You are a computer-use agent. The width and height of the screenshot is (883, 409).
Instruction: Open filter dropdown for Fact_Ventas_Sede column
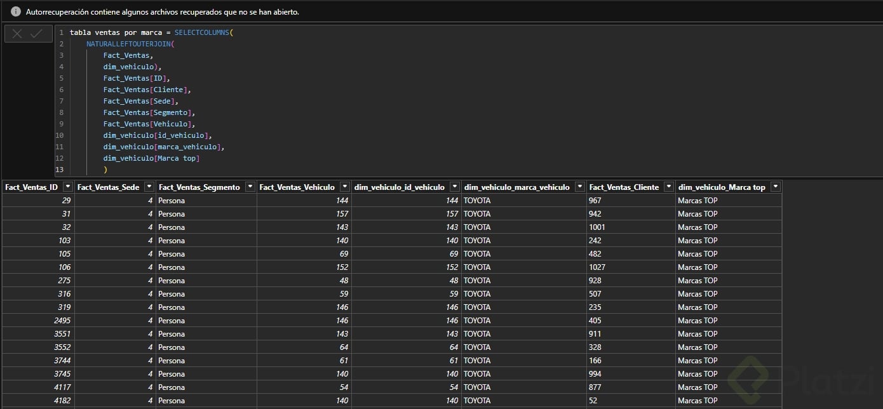pos(149,187)
